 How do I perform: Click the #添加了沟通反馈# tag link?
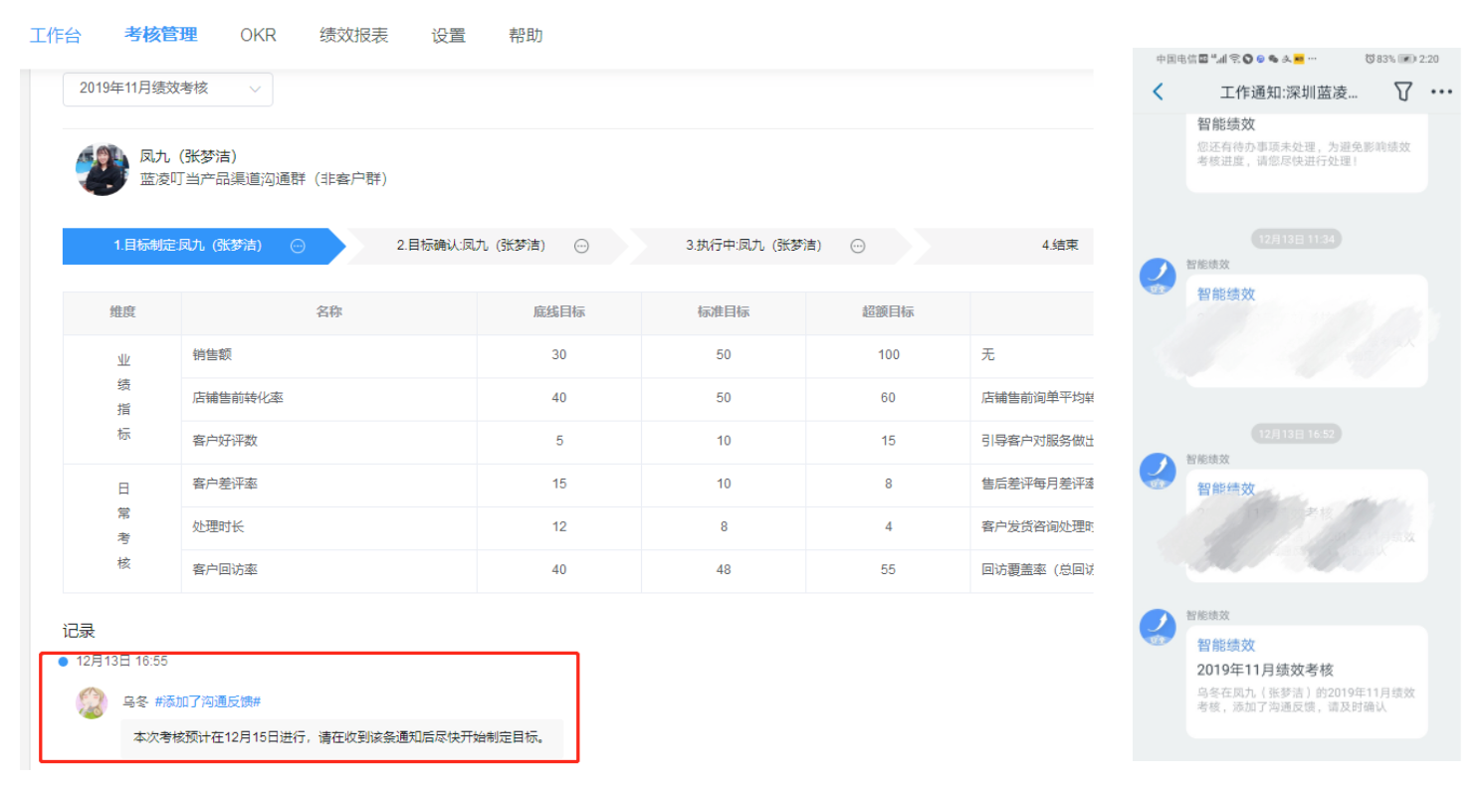[x=208, y=701]
